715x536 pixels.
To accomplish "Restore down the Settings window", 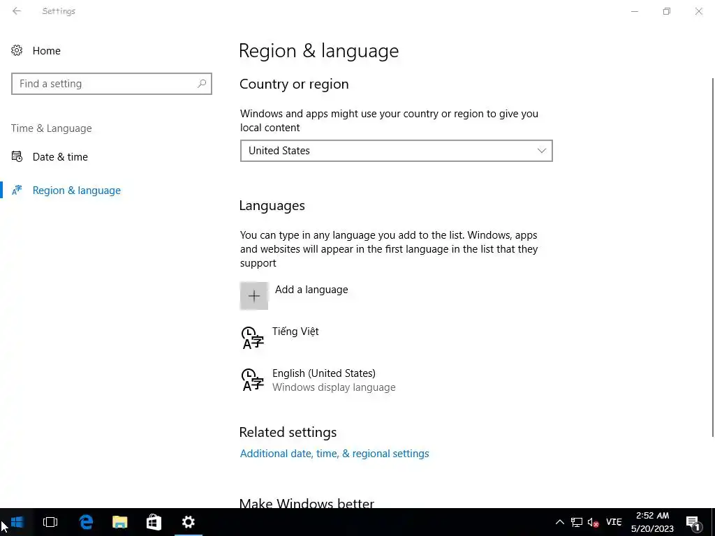I will 667,11.
